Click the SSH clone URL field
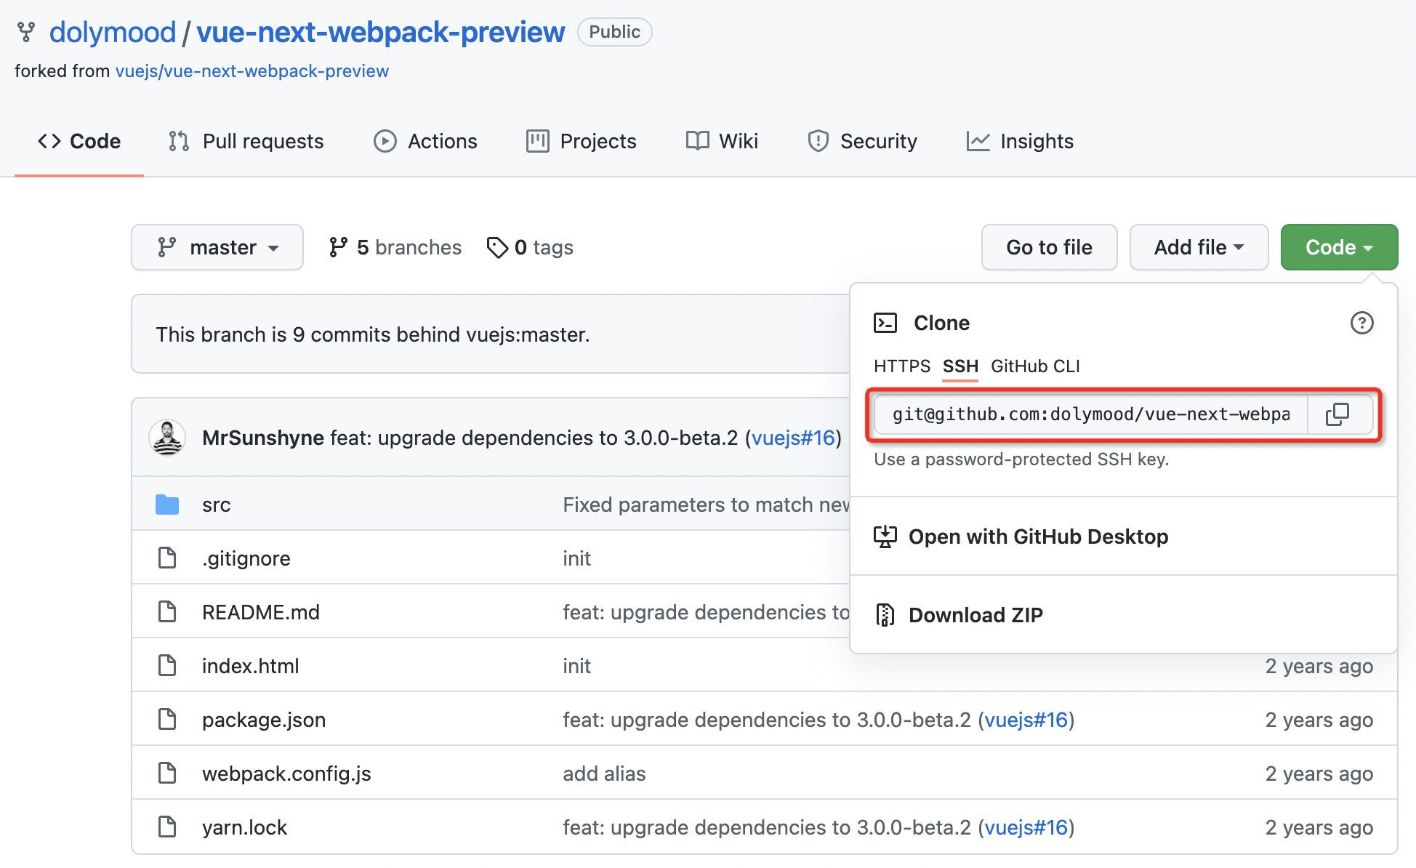Screen dimensions: 1416x868 1091,414
